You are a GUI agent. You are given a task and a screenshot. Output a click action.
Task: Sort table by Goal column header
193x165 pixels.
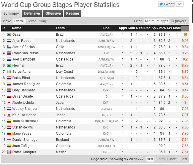[x=131, y=28]
